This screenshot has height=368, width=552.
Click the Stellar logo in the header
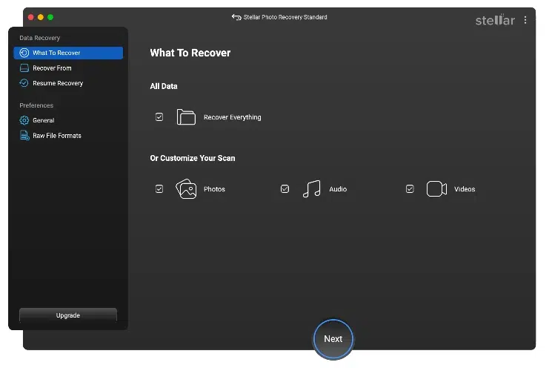point(494,20)
